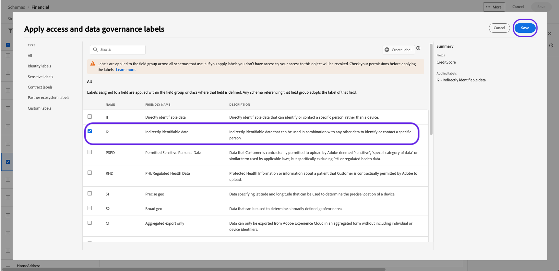Check the PSPD label checkbox
This screenshot has width=559, height=271.
(90, 152)
